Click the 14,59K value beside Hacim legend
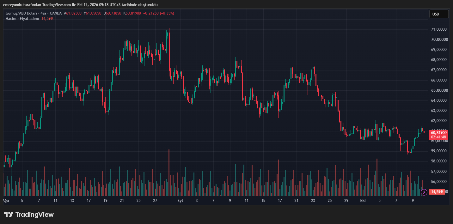This screenshot has width=453, height=224. (47, 19)
